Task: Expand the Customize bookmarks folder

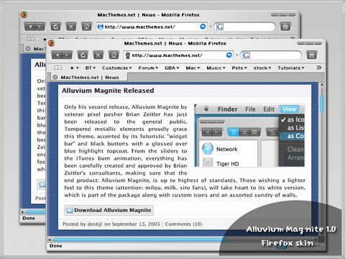Action: point(117,68)
